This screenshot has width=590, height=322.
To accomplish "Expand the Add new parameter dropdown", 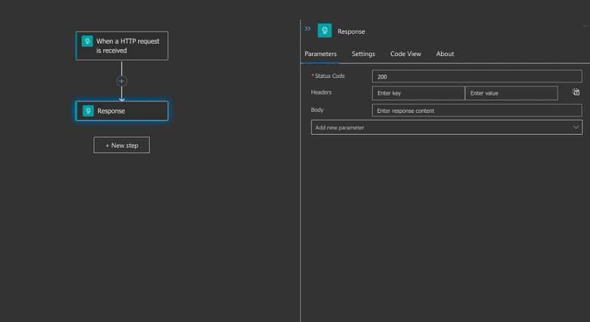I will [447, 127].
